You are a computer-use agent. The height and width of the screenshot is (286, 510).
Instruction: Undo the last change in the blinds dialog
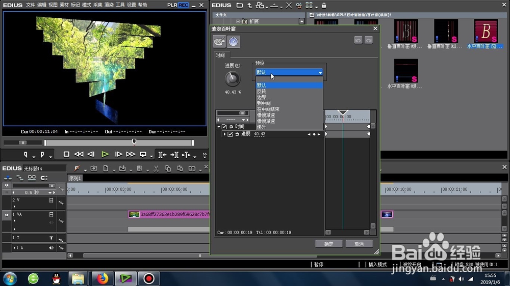[358, 40]
